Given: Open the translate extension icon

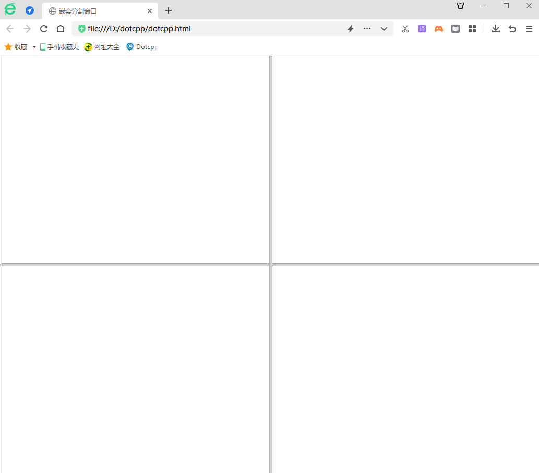Looking at the screenshot, I should [422, 29].
